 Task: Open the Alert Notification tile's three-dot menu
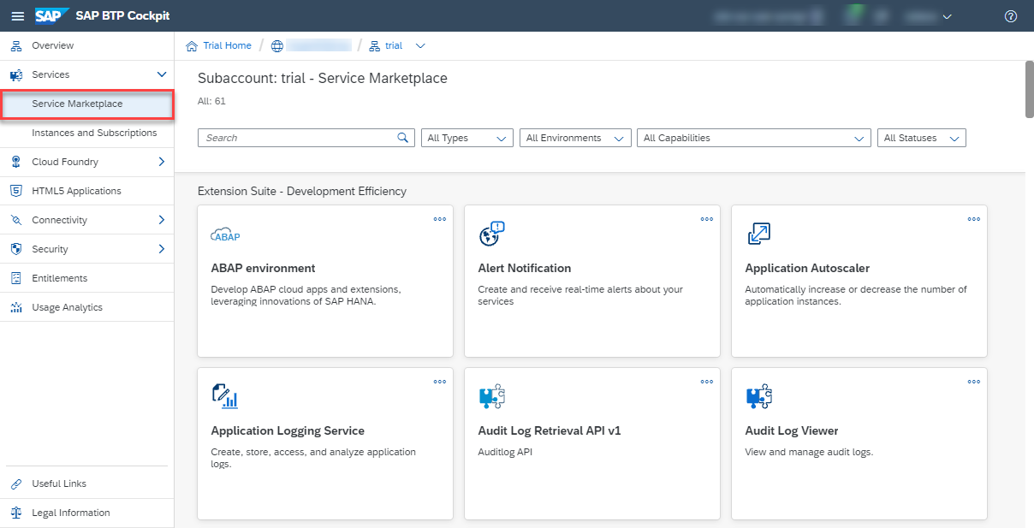click(x=707, y=219)
